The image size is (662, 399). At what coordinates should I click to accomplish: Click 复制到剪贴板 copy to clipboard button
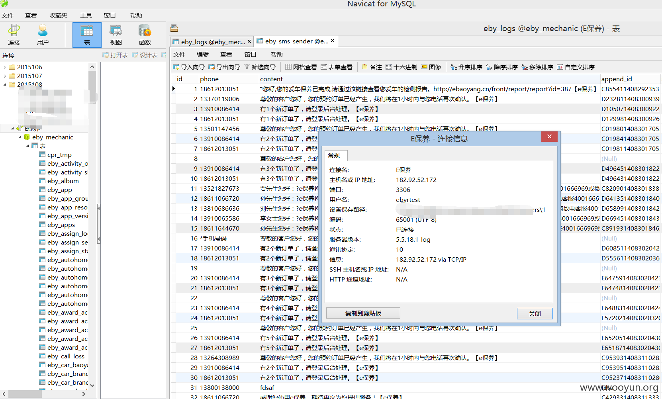[x=363, y=313]
